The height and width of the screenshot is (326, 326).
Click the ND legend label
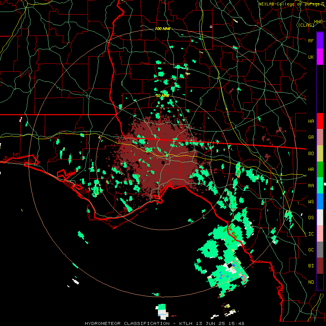(x=311, y=282)
